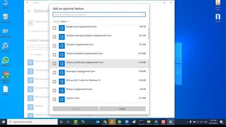Viewport: 226px width, 127px height.
Task: Click the Bangla Script feature icon
Action: click(62, 28)
